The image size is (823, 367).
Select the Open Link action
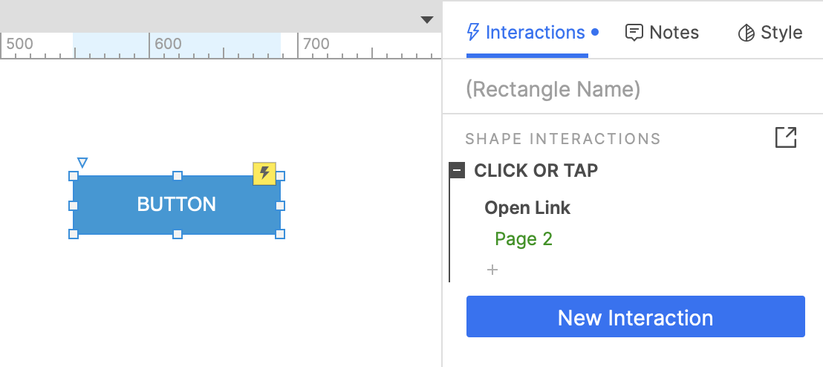pos(527,208)
